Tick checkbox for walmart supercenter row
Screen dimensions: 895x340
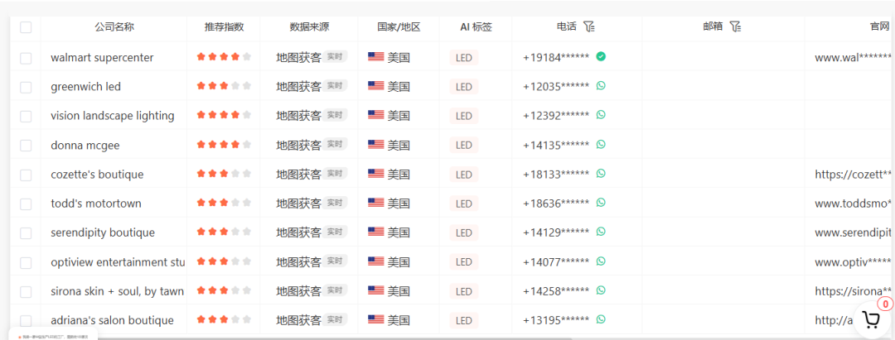pyautogui.click(x=26, y=58)
